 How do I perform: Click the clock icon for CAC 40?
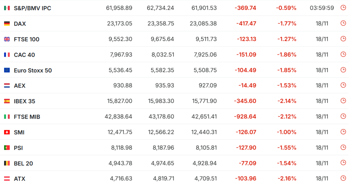tap(343, 54)
